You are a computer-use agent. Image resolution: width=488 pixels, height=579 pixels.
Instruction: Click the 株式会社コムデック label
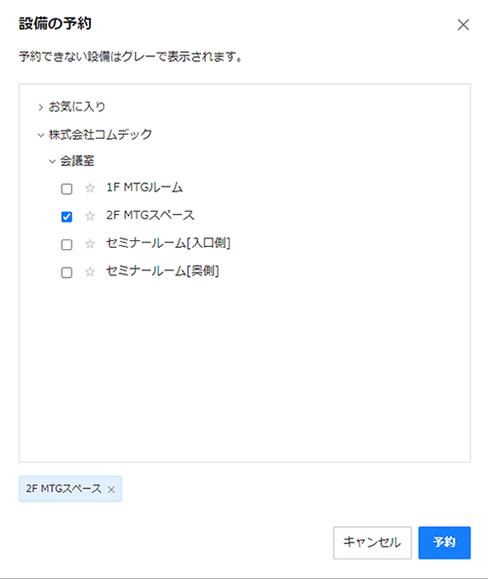click(x=101, y=135)
